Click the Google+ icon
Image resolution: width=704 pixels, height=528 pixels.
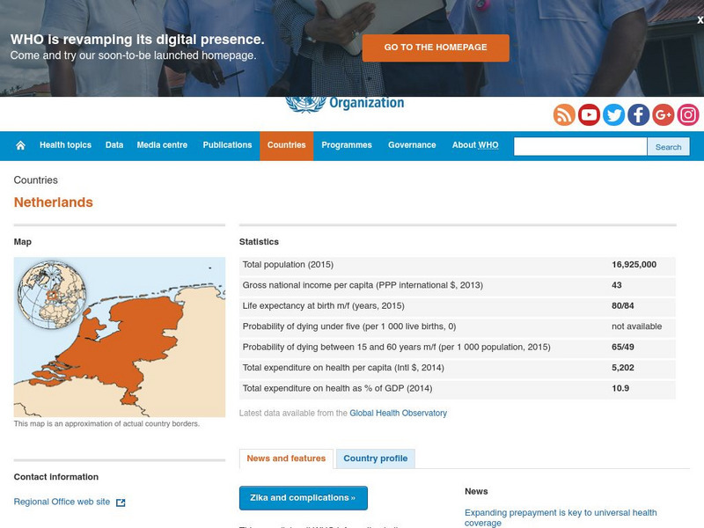coord(663,114)
